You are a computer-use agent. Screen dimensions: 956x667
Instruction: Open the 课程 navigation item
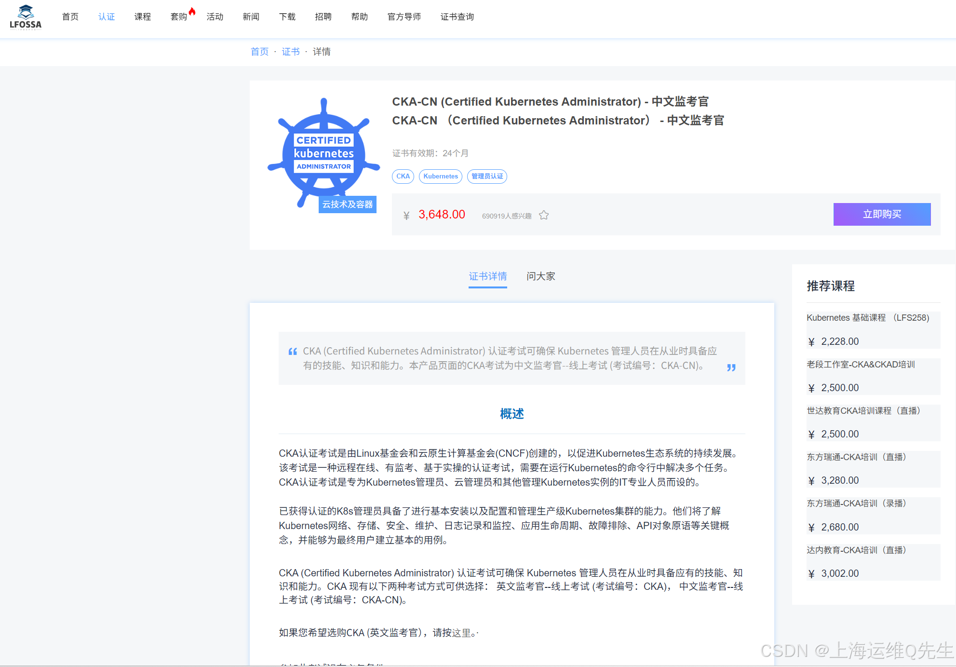tap(143, 17)
